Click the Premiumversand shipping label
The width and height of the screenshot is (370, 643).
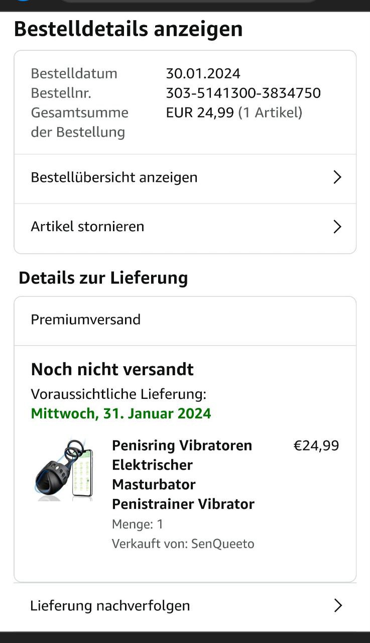pos(86,319)
